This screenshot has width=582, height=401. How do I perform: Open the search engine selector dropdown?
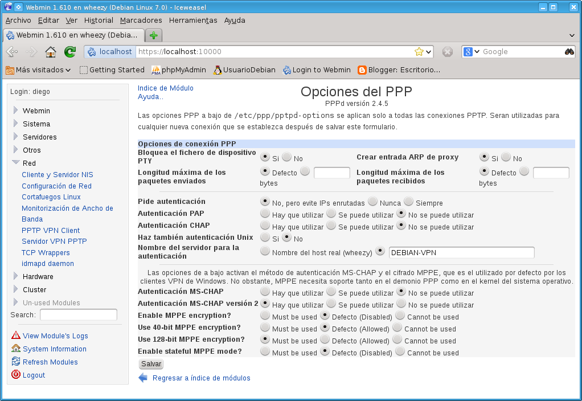point(472,52)
